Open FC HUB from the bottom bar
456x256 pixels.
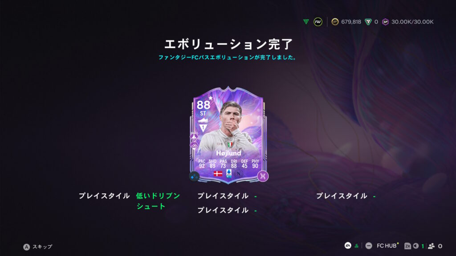point(387,246)
